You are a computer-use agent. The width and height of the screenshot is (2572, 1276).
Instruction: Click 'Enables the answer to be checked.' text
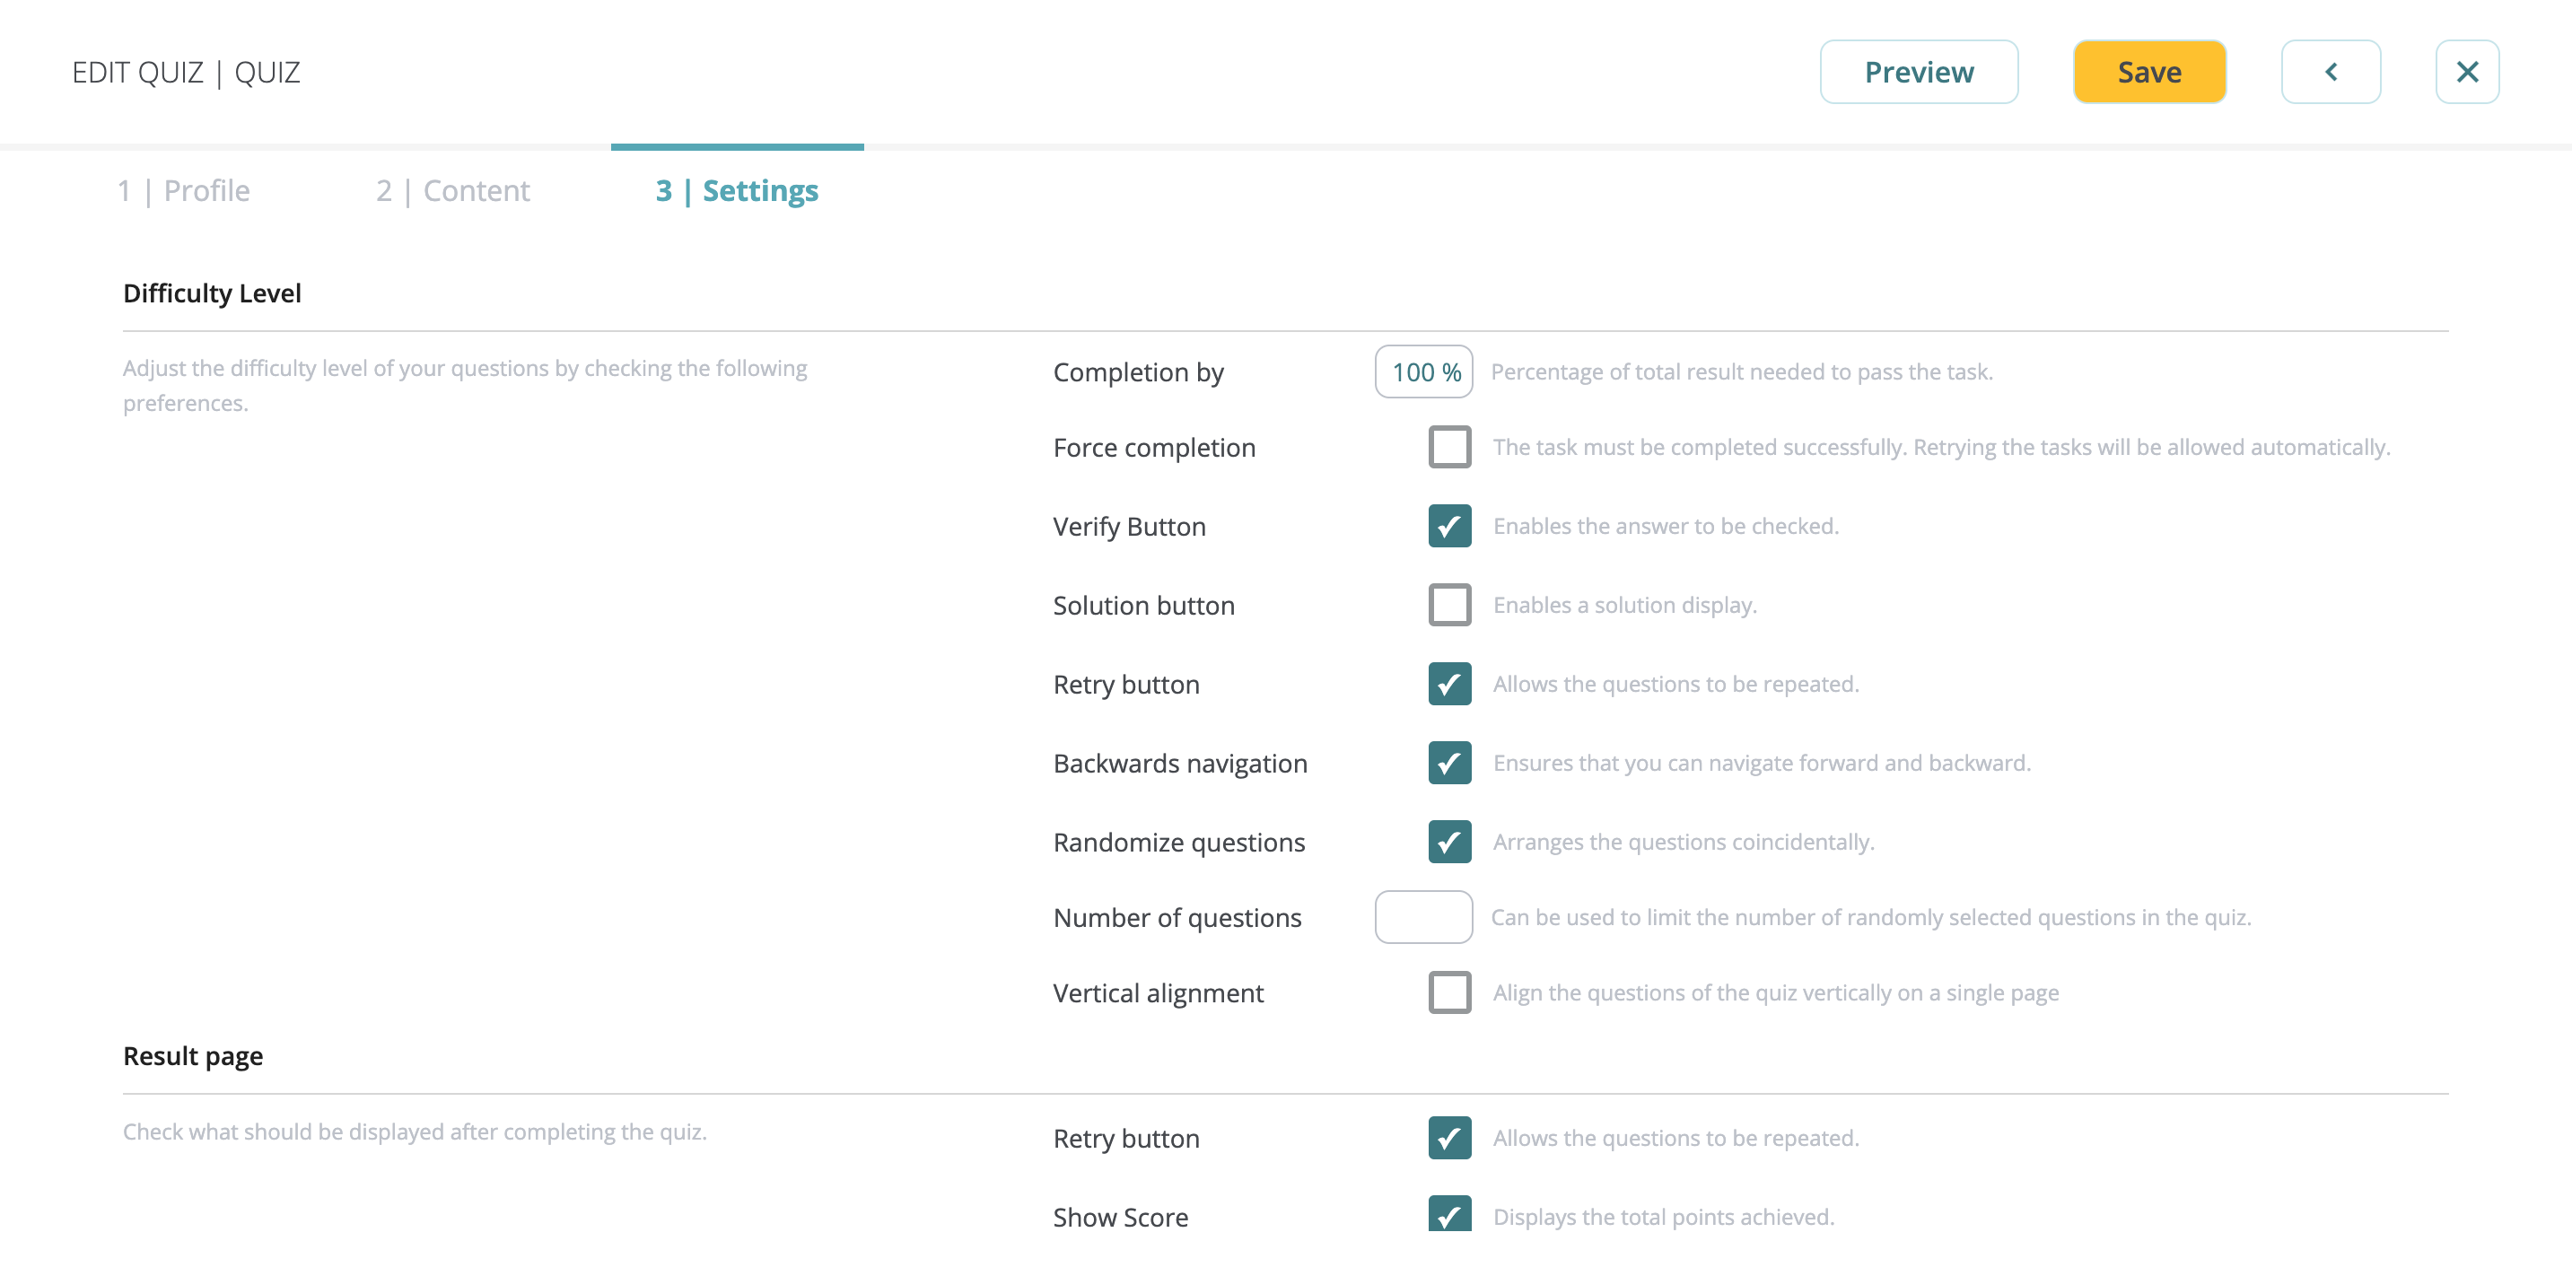tap(1666, 526)
